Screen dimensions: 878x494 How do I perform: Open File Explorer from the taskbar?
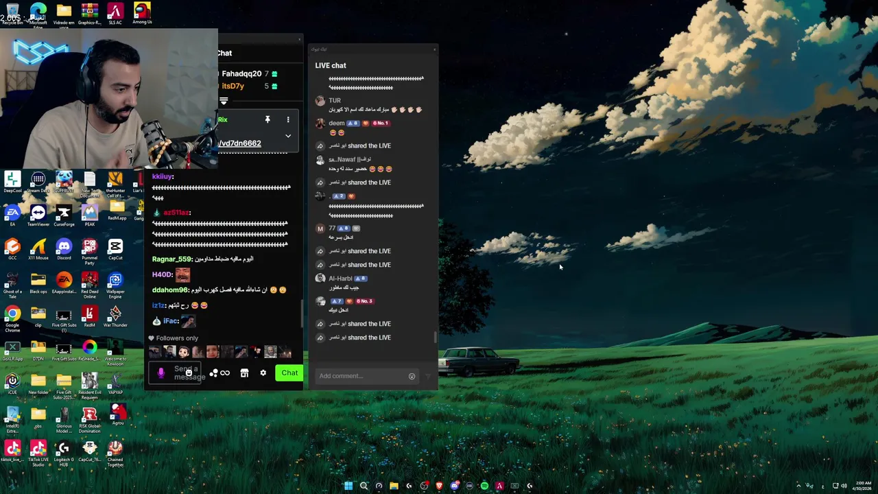pyautogui.click(x=394, y=486)
